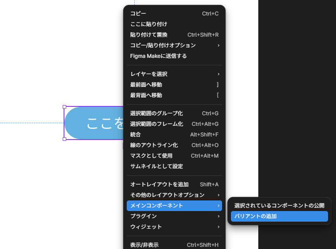Choose サムネイルとして設定
336x249 pixels.
(x=174, y=166)
